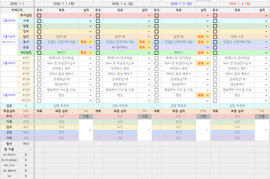
Task: Expand the 루틴3 실적 dropdown for 2026.1.1 (목)
Action: click(90, 69)
